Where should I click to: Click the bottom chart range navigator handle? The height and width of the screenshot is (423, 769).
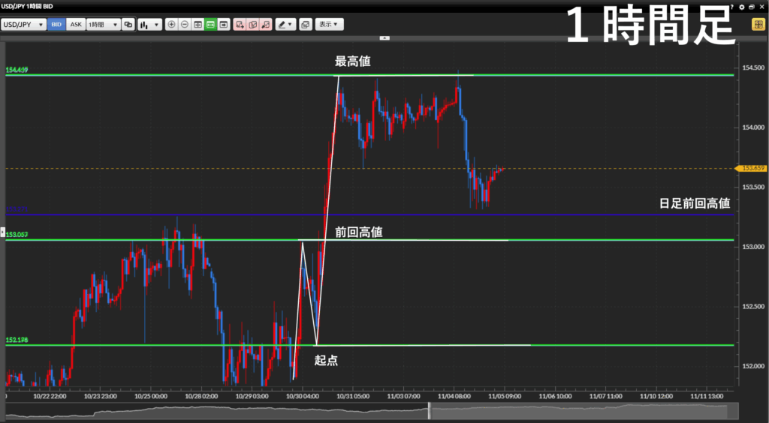[430, 411]
